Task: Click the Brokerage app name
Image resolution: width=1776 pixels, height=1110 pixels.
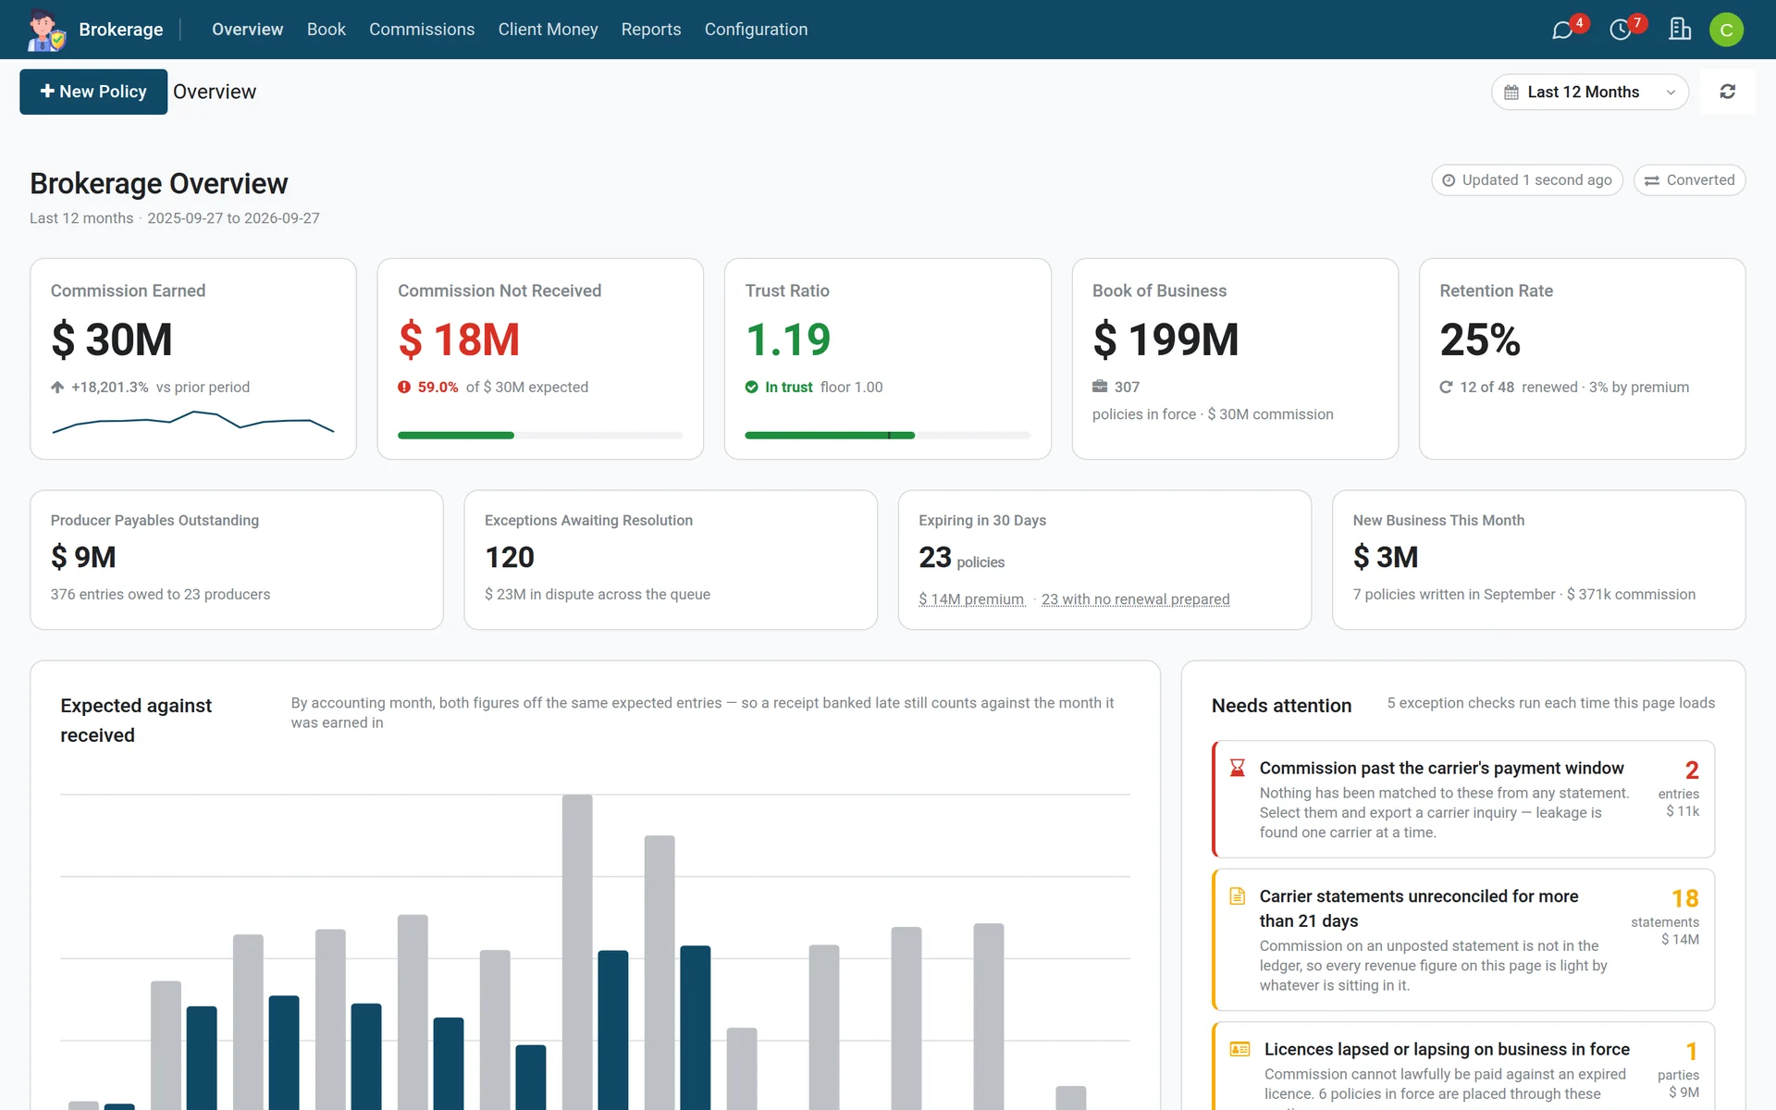Action: click(x=121, y=30)
